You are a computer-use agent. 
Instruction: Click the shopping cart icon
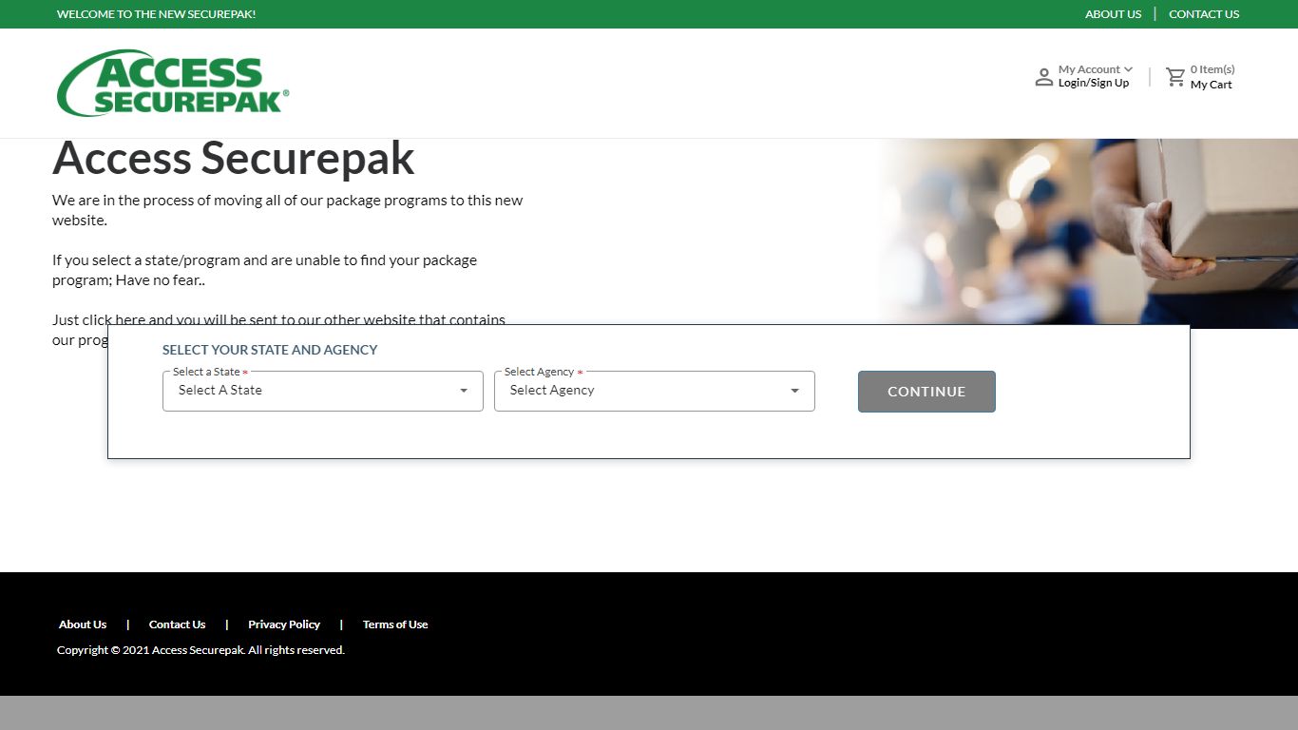point(1176,77)
